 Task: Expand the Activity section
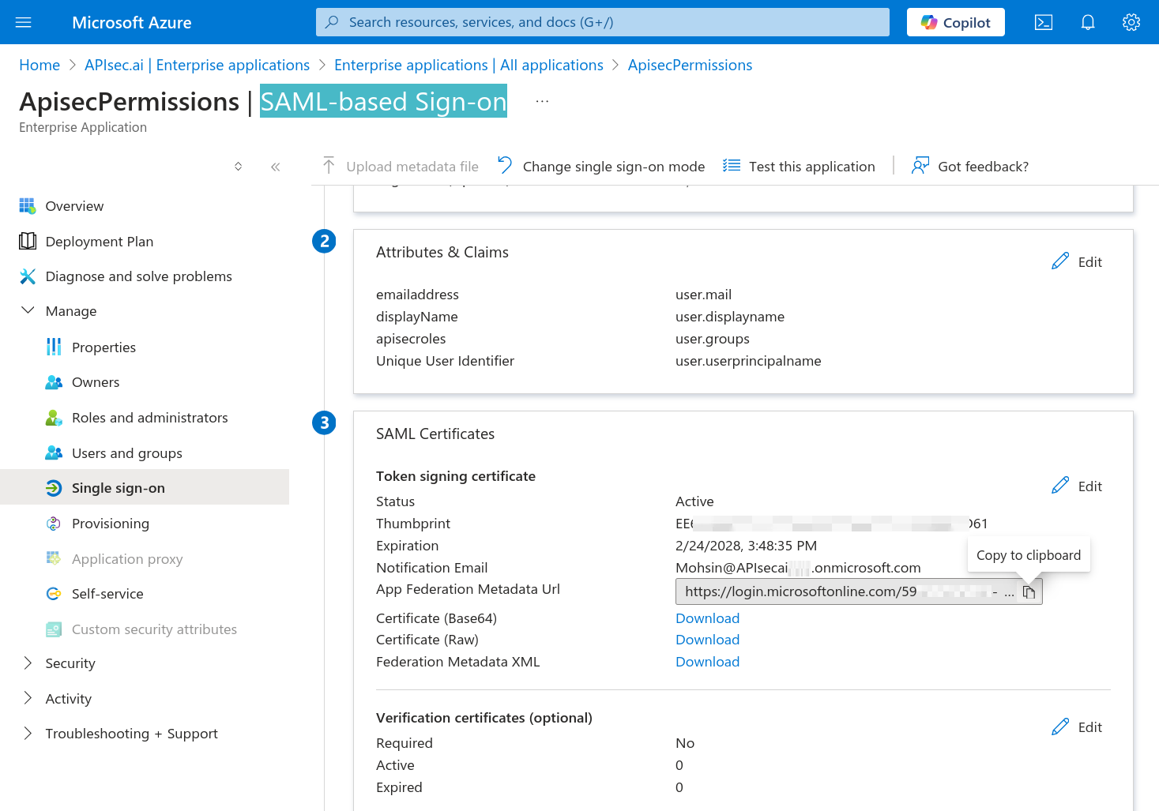click(28, 698)
